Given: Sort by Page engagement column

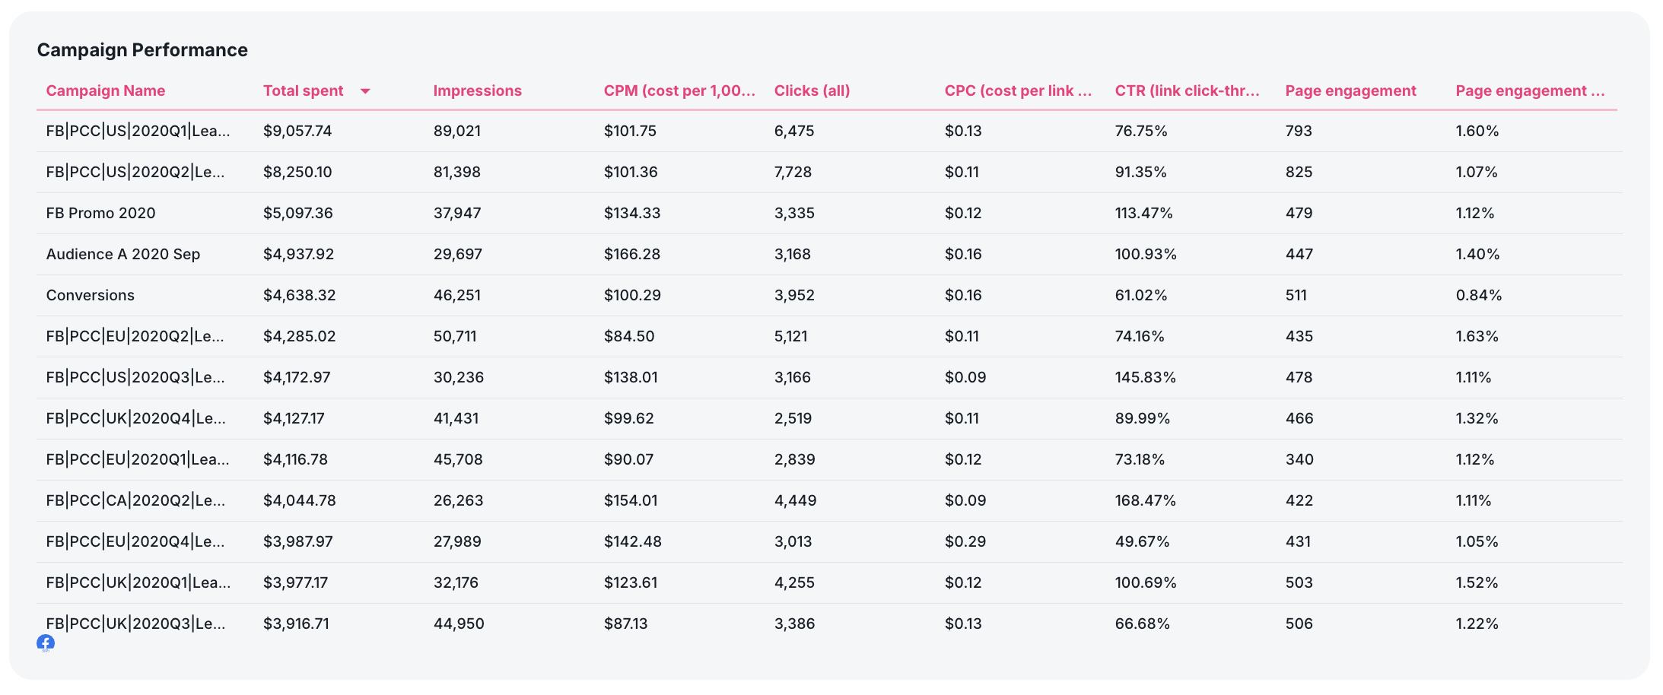Looking at the screenshot, I should (x=1350, y=90).
